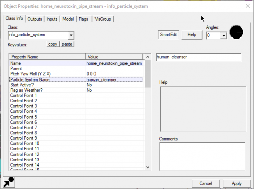Select the Control Point 5 row
This screenshot has width=254, height=189.
coord(76,117)
